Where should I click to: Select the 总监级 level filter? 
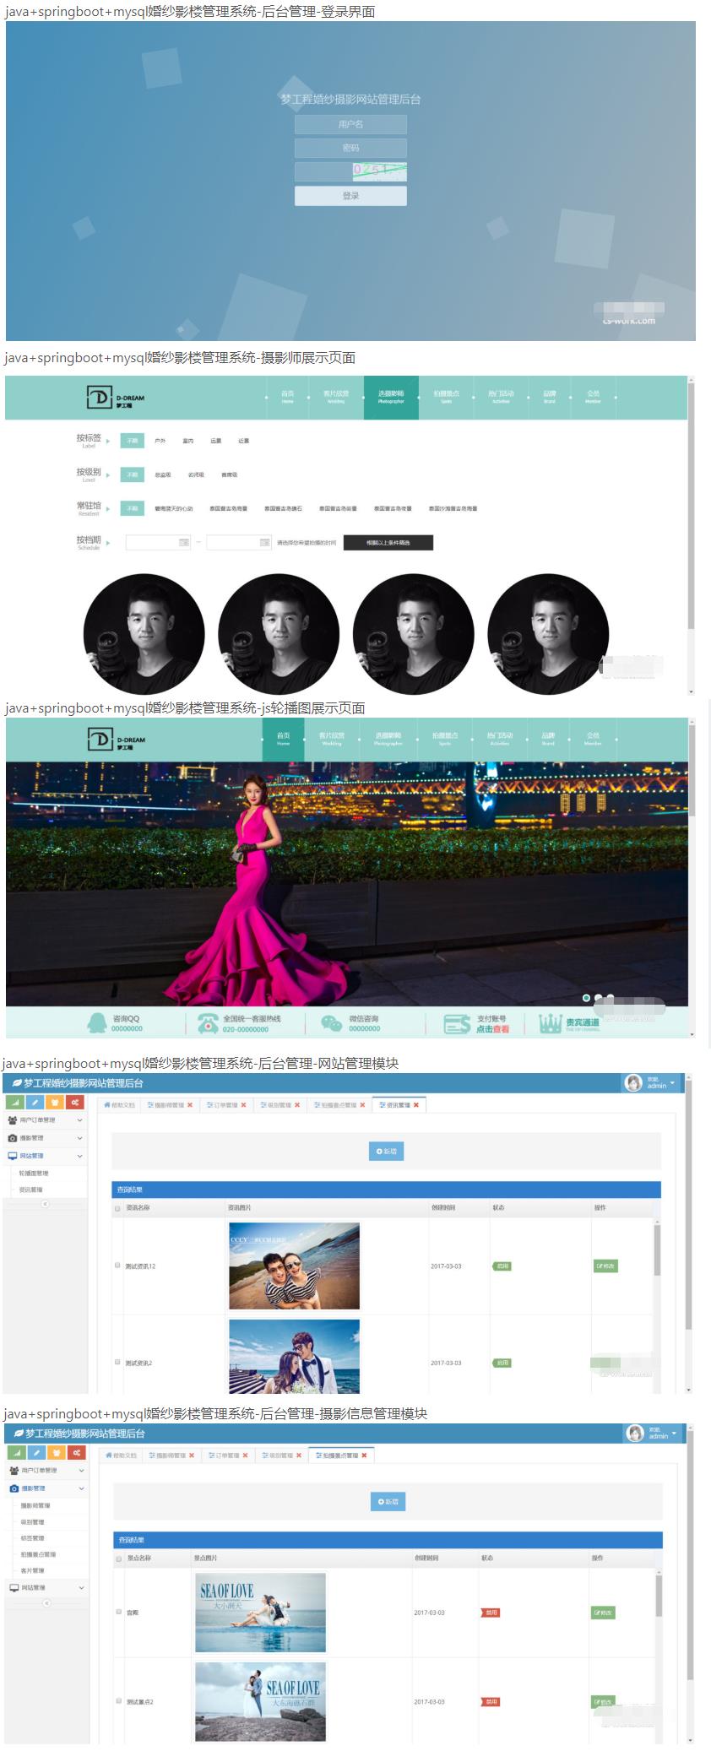[163, 475]
